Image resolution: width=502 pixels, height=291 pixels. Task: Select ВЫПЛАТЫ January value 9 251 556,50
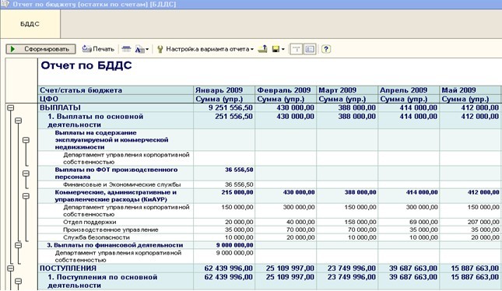[x=230, y=107]
